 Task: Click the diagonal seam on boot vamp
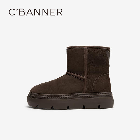click(x=75, y=76)
